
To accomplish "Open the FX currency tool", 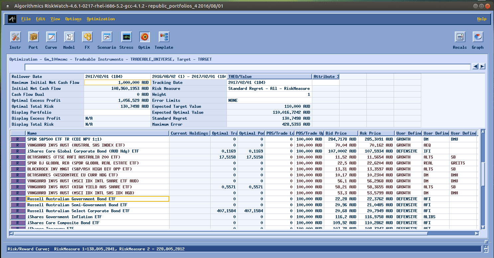I will pos(87,37).
